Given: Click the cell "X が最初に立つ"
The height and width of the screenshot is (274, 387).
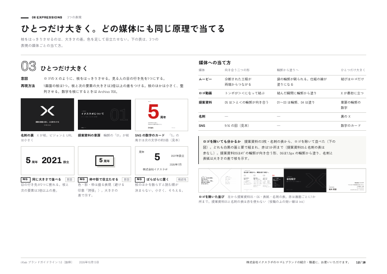Looking at the screenshot, I should click(x=352, y=93).
